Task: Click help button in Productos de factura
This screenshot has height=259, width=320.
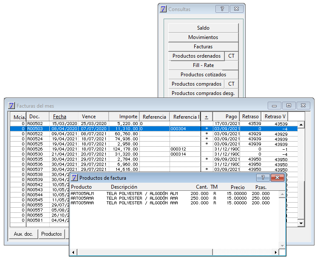Action: pos(263,178)
